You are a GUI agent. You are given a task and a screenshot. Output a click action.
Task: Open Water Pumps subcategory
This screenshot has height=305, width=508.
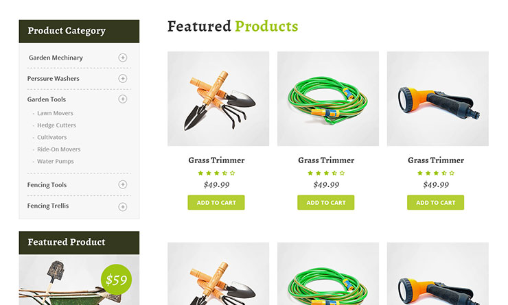pyautogui.click(x=56, y=161)
